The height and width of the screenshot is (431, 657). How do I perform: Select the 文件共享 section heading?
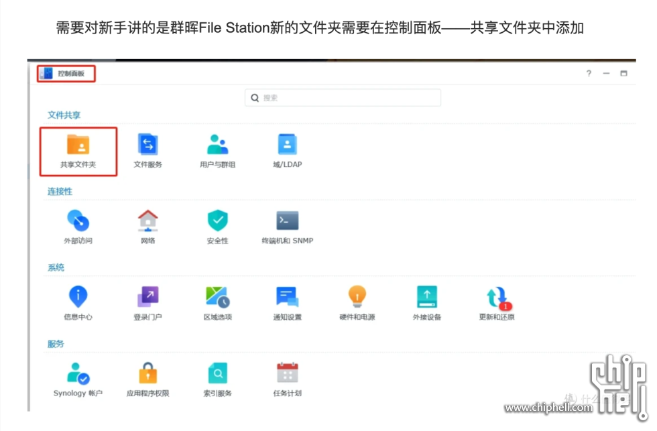point(64,115)
